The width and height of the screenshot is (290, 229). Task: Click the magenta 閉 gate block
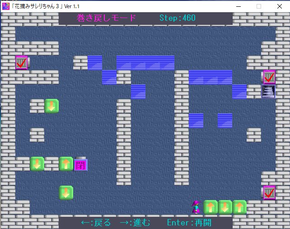80,164
